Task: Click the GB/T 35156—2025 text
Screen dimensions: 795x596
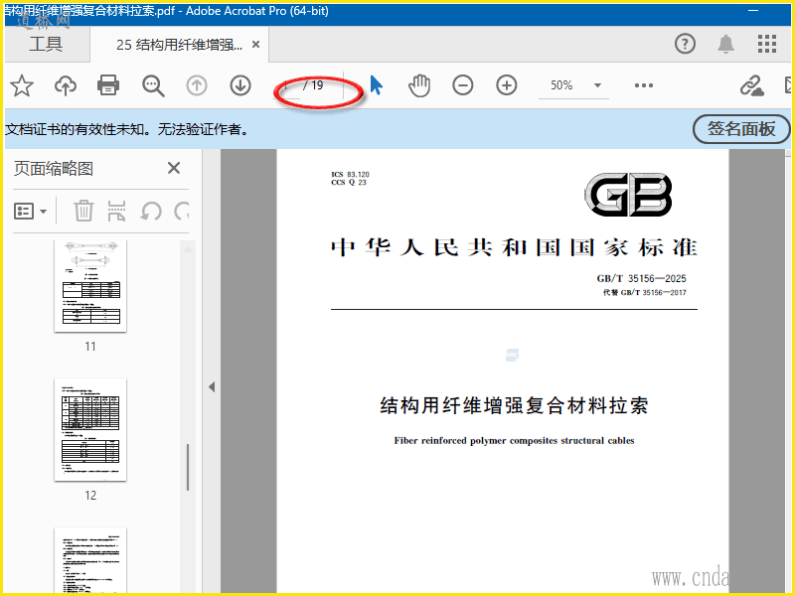Action: click(641, 278)
